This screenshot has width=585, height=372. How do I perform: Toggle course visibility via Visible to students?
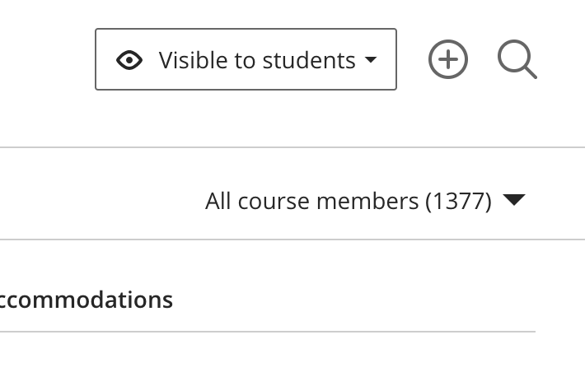[246, 59]
